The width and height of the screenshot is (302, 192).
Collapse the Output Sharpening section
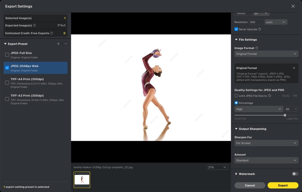click(236, 129)
